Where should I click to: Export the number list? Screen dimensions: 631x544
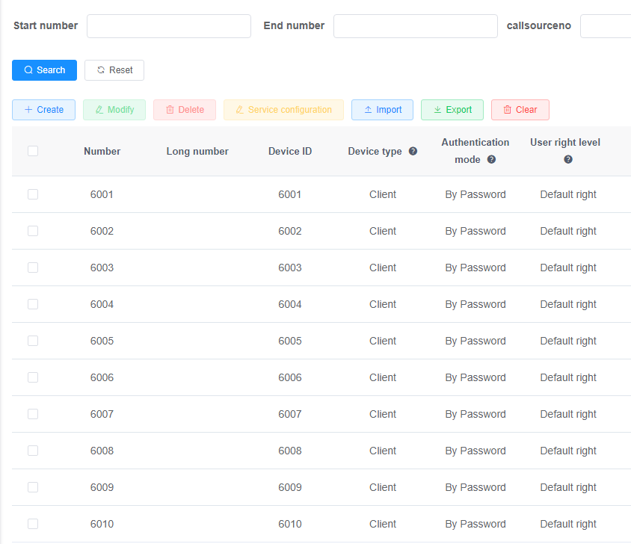pos(452,110)
